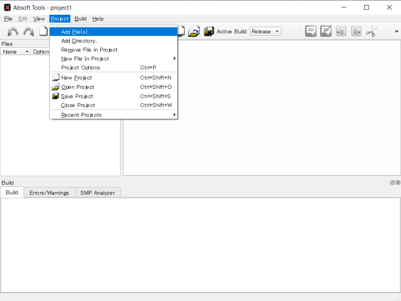Click the New Project icon in the menu
The image size is (401, 301).
click(x=56, y=77)
